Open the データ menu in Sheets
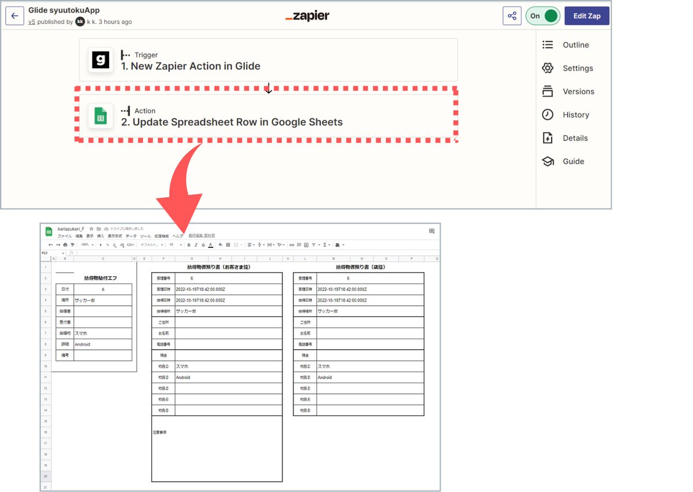This screenshot has height=492, width=693. tap(131, 236)
